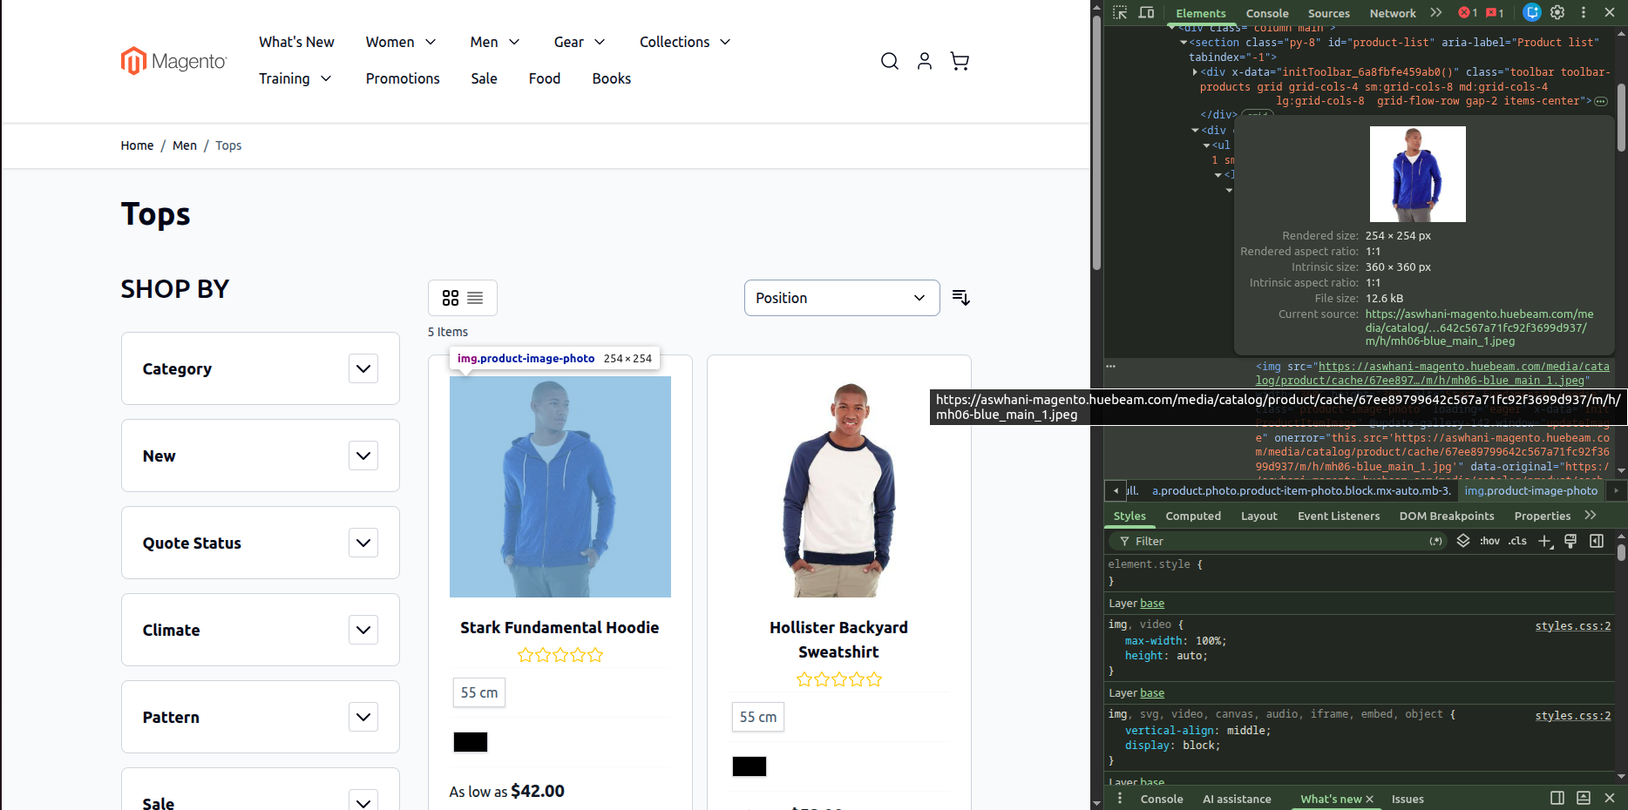Switch to the DevTools Console panel
Viewport: 1628px width, 810px height.
(x=1267, y=13)
